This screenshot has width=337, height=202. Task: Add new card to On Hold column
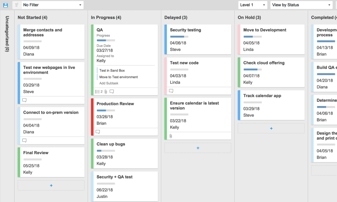coord(271,128)
